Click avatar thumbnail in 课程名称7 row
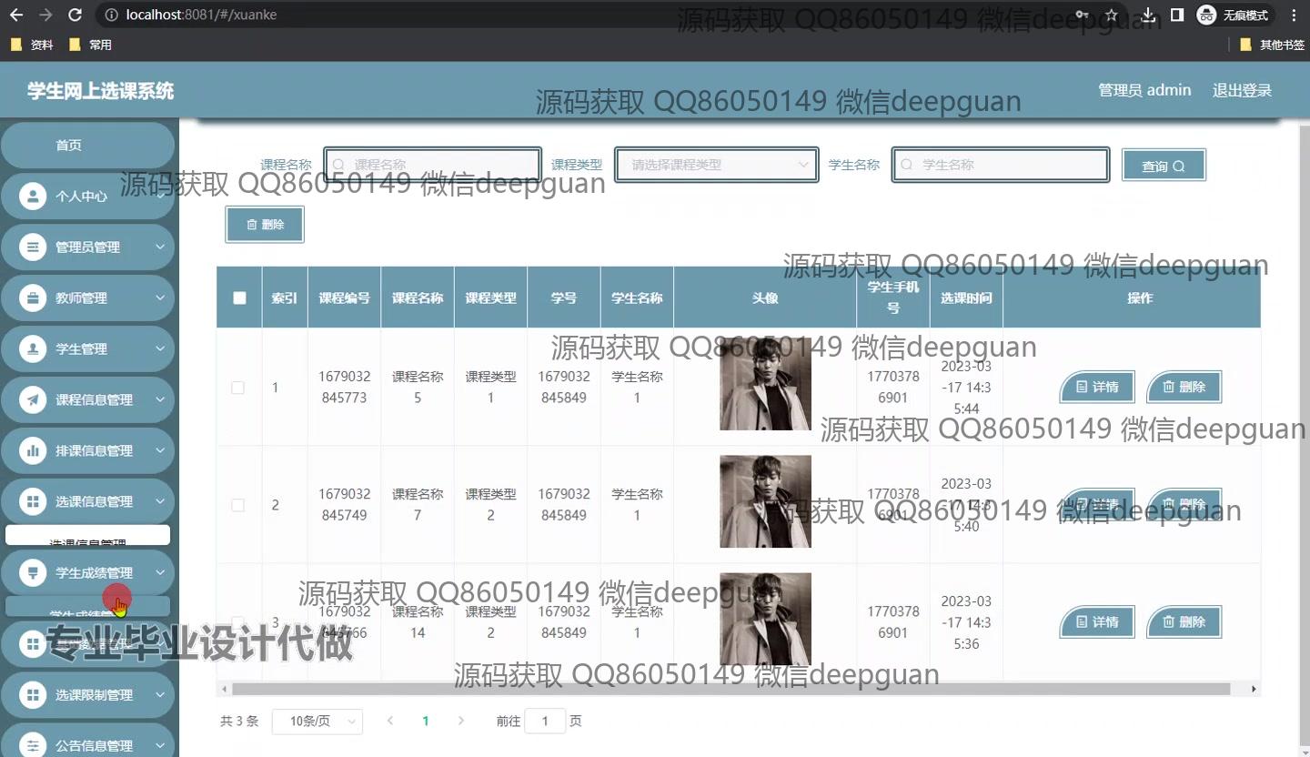 coord(765,501)
